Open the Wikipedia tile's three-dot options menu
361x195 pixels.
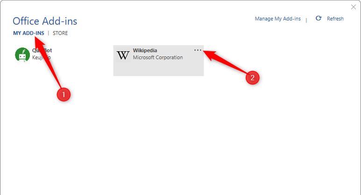(x=198, y=50)
